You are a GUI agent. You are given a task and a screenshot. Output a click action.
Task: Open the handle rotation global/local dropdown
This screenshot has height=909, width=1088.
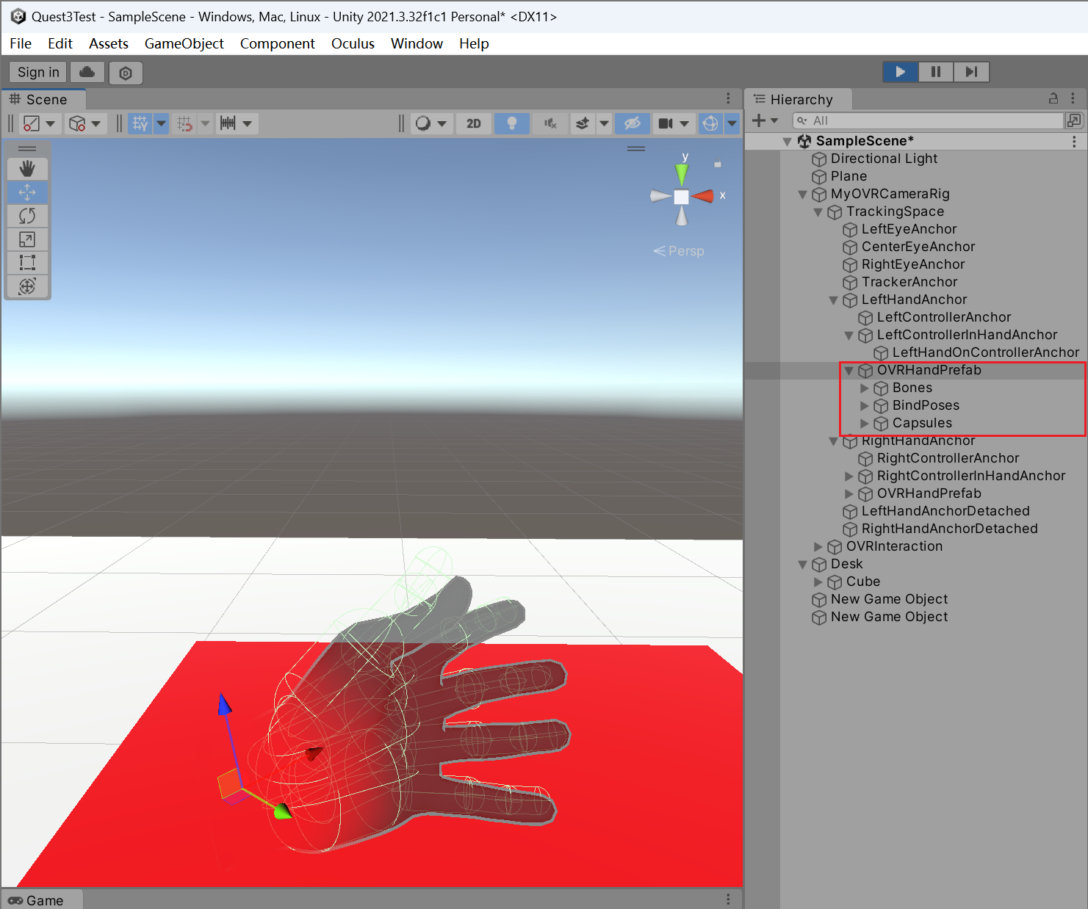[x=86, y=123]
